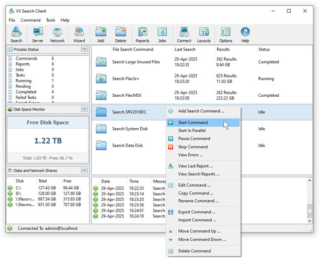Open the Help menu
The image size is (320, 259).
point(65,20)
